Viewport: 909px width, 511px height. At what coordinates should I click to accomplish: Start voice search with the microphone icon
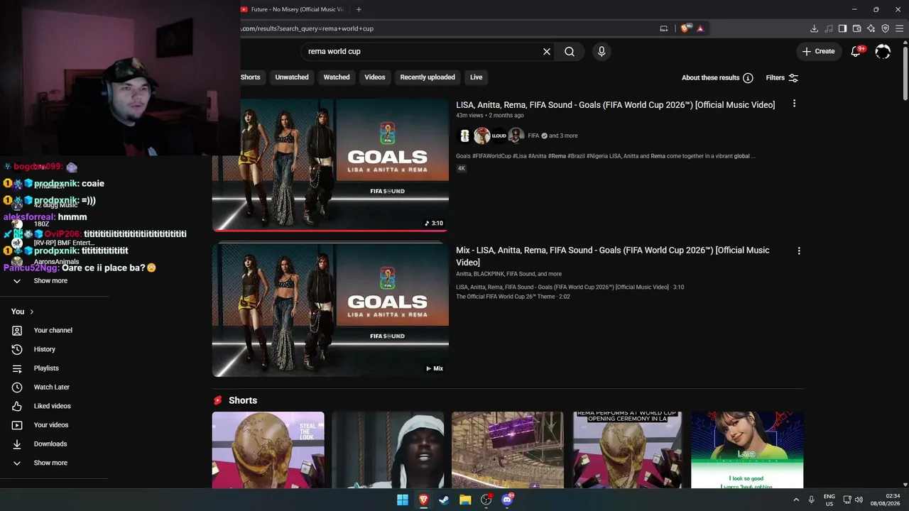602,51
